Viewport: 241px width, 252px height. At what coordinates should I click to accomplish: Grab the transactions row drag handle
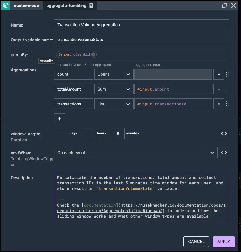(x=227, y=104)
